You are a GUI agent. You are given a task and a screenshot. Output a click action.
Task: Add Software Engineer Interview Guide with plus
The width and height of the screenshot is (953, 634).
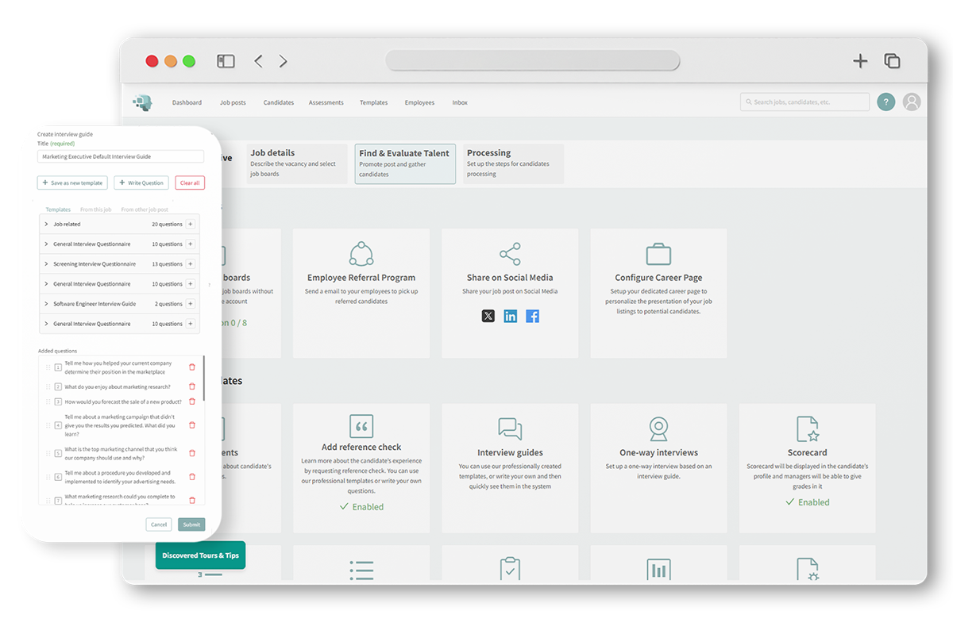[x=191, y=304]
